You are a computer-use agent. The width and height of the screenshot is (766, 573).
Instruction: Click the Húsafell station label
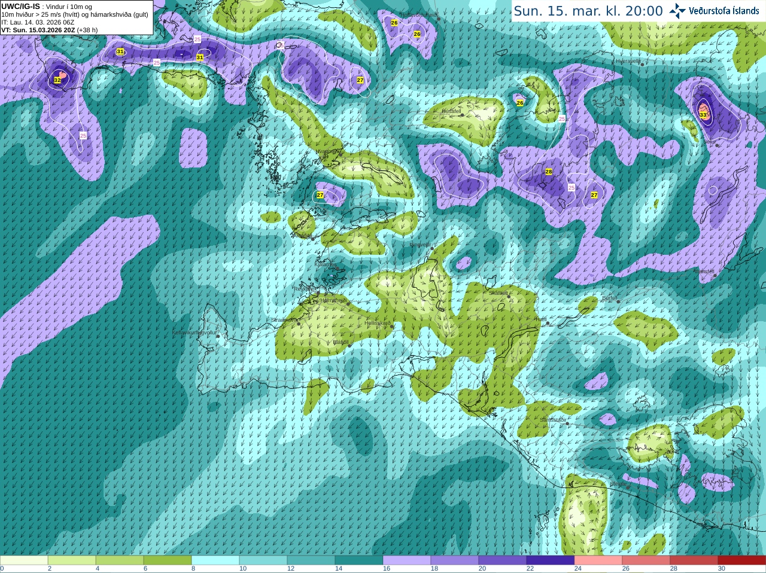pos(452,111)
